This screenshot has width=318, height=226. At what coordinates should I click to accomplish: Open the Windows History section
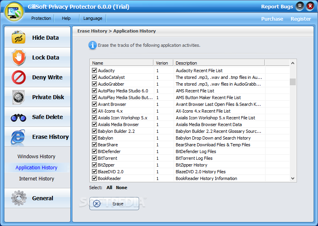pos(36,156)
